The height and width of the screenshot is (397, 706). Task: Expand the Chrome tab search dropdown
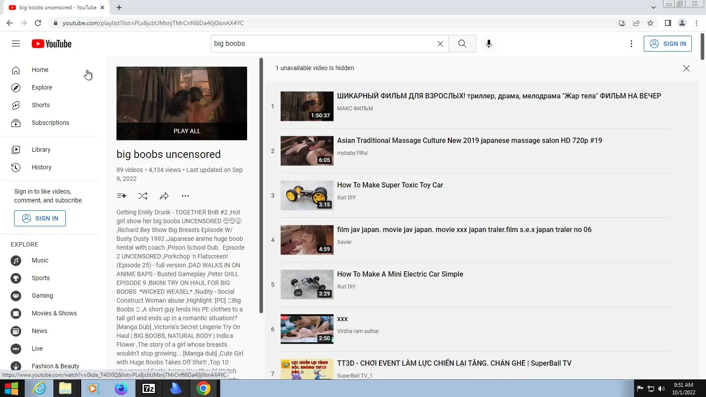pyautogui.click(x=653, y=7)
